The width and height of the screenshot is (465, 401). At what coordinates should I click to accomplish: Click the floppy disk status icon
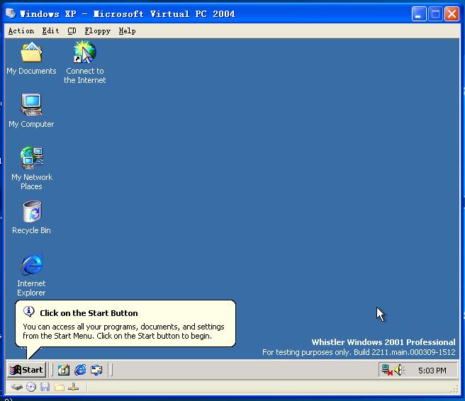45,387
